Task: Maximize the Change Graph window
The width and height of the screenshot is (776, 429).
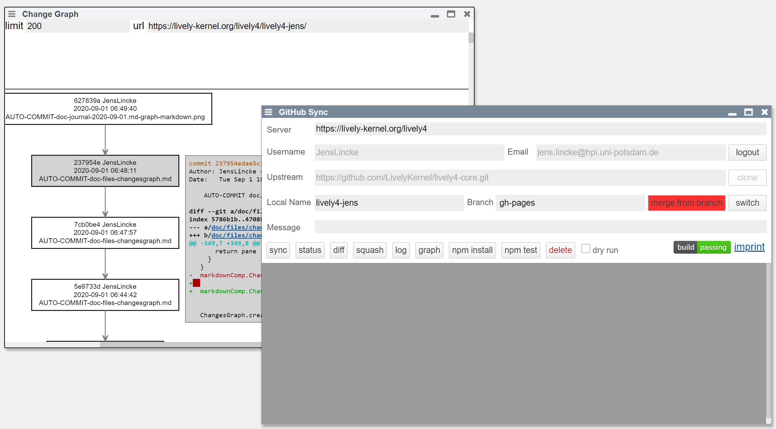Action: [451, 14]
